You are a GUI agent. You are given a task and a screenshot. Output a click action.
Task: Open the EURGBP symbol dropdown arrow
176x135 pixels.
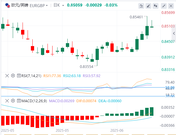point(47,6)
